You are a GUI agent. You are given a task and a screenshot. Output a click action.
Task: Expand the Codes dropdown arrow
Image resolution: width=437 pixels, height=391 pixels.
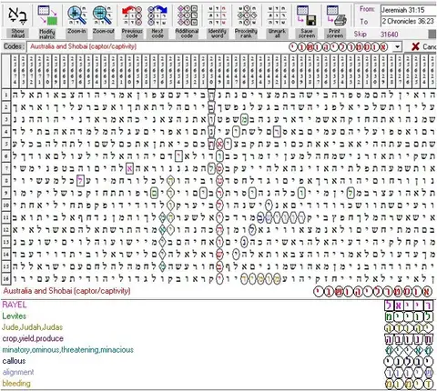[x=397, y=47]
